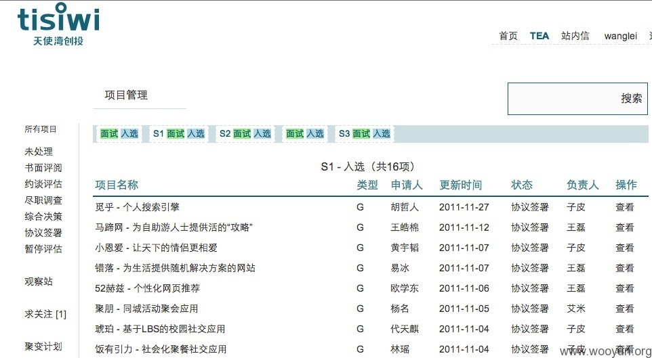Viewport: 652px width, 358px height.
Task: Click 查看 for 觅乎 row
Action: [x=625, y=207]
